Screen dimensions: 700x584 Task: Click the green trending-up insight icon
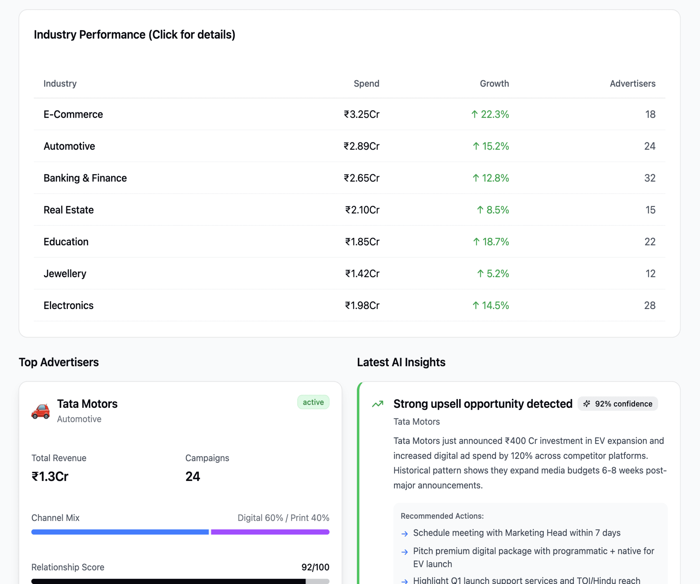378,404
